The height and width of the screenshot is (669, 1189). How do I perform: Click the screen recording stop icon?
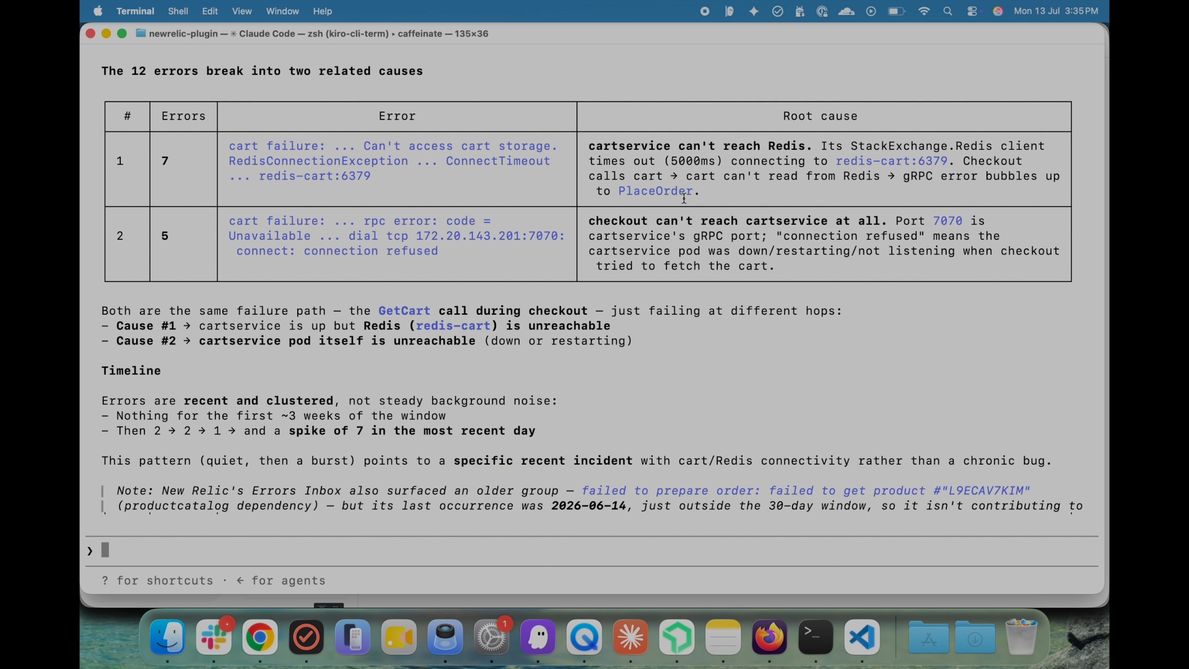click(x=705, y=11)
